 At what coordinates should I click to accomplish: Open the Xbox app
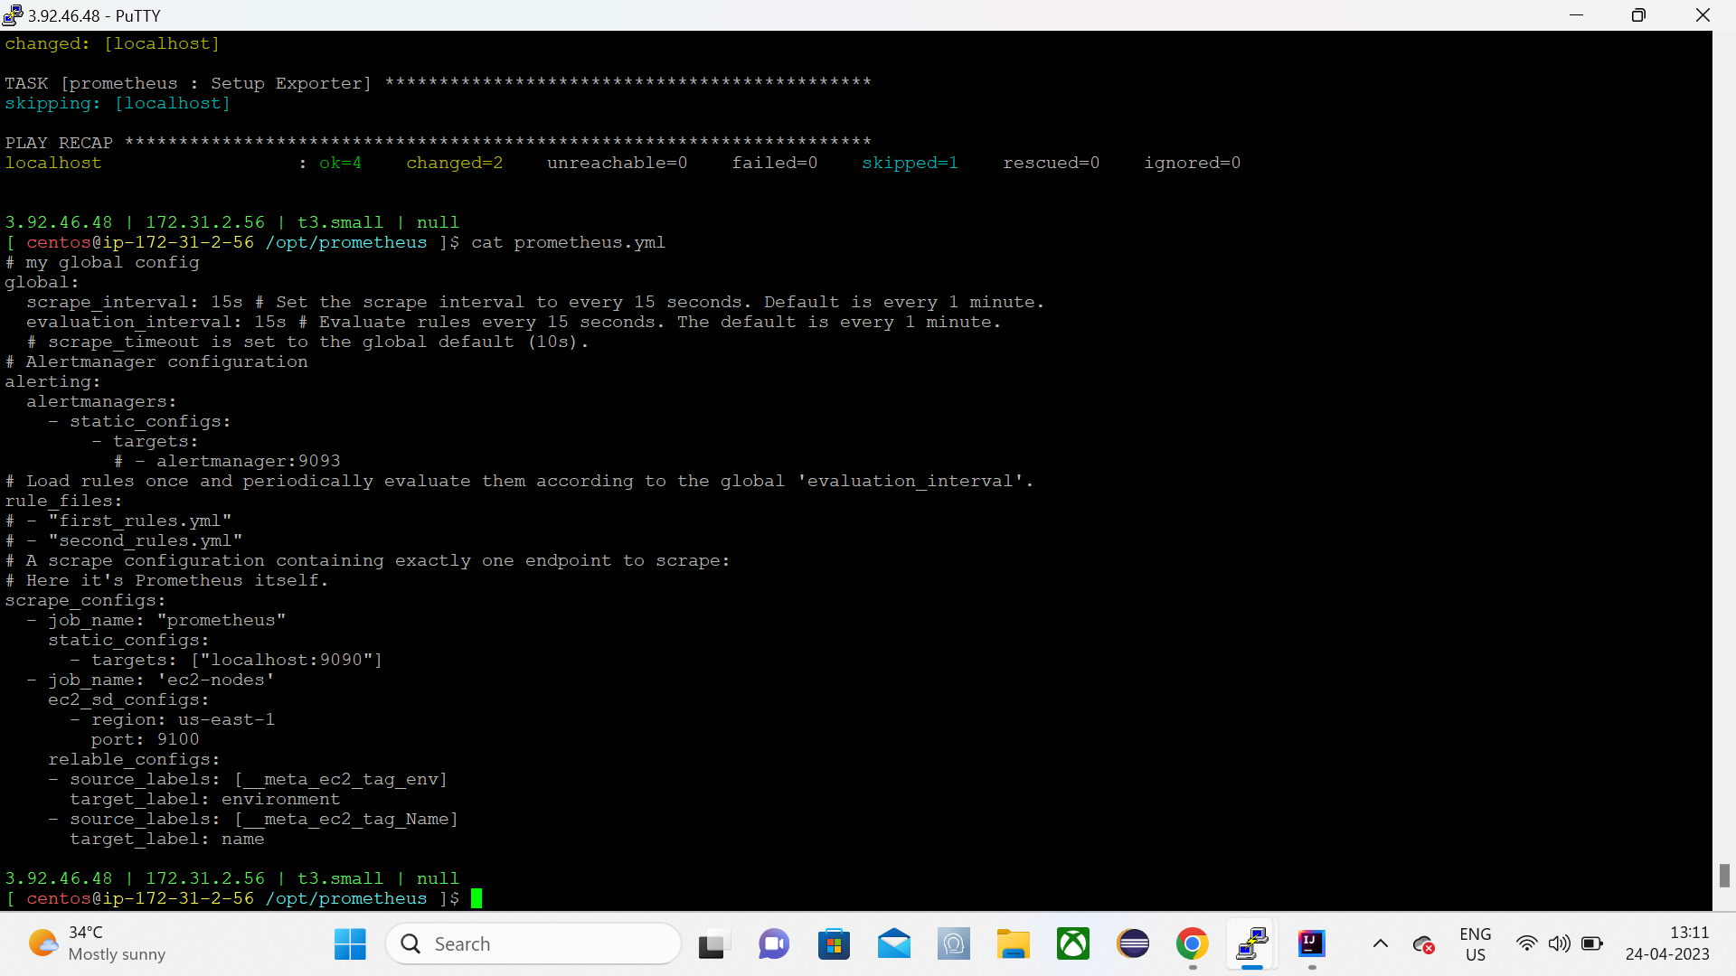[x=1073, y=943]
